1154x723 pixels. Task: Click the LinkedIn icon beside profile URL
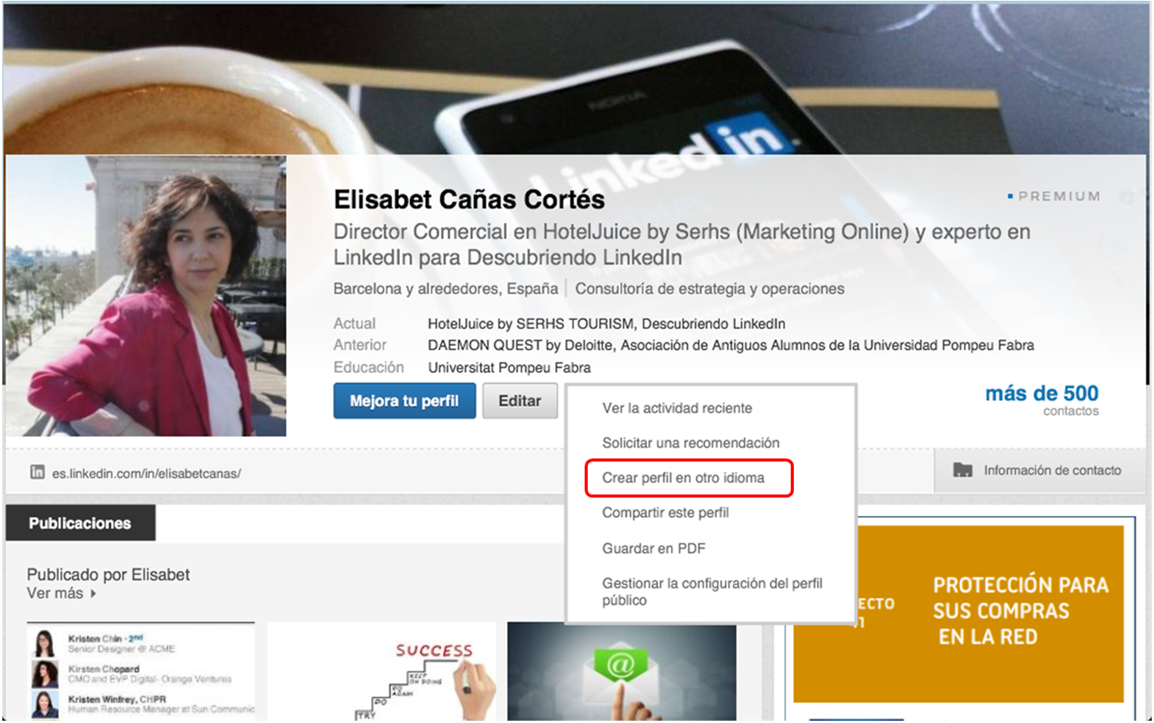tap(37, 472)
